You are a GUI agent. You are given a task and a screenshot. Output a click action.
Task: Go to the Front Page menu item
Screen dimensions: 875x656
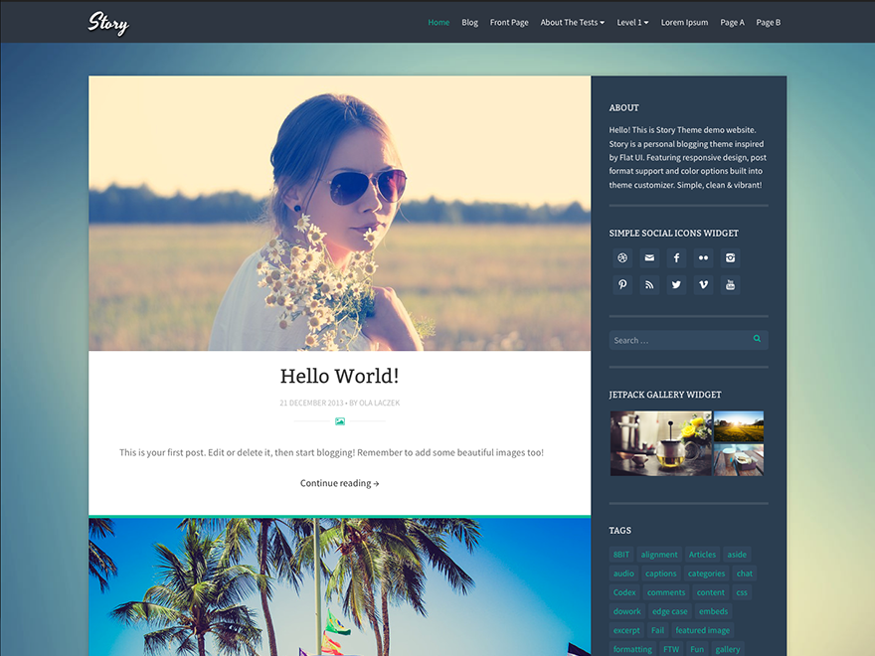(x=509, y=22)
